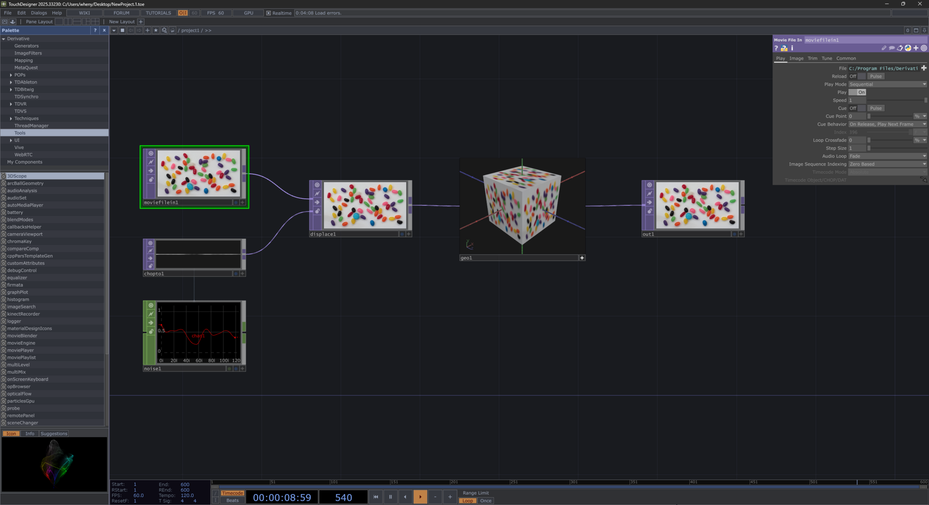The image size is (929, 505).
Task: Click the Palette help question mark icon
Action: point(95,30)
